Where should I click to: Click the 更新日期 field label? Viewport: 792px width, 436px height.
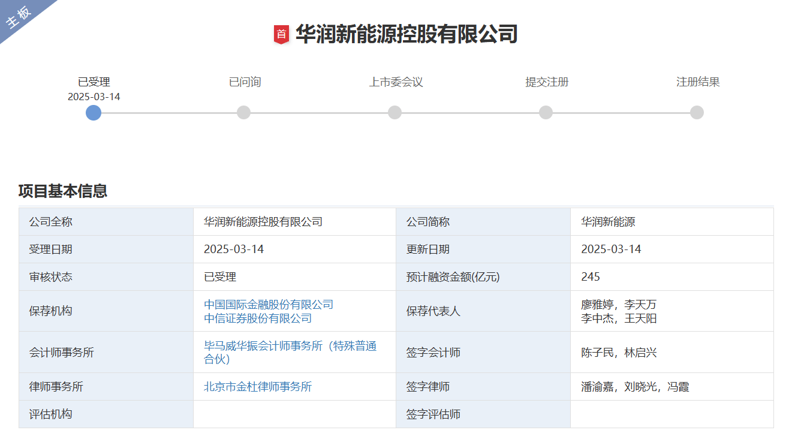[428, 249]
